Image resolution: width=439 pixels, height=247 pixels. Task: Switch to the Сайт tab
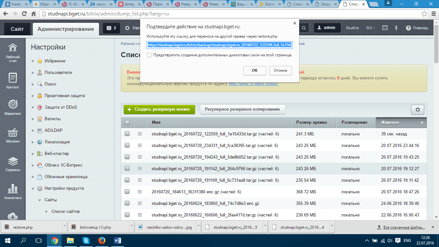point(17,29)
